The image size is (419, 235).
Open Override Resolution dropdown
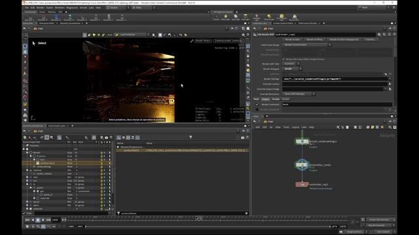tap(299, 94)
